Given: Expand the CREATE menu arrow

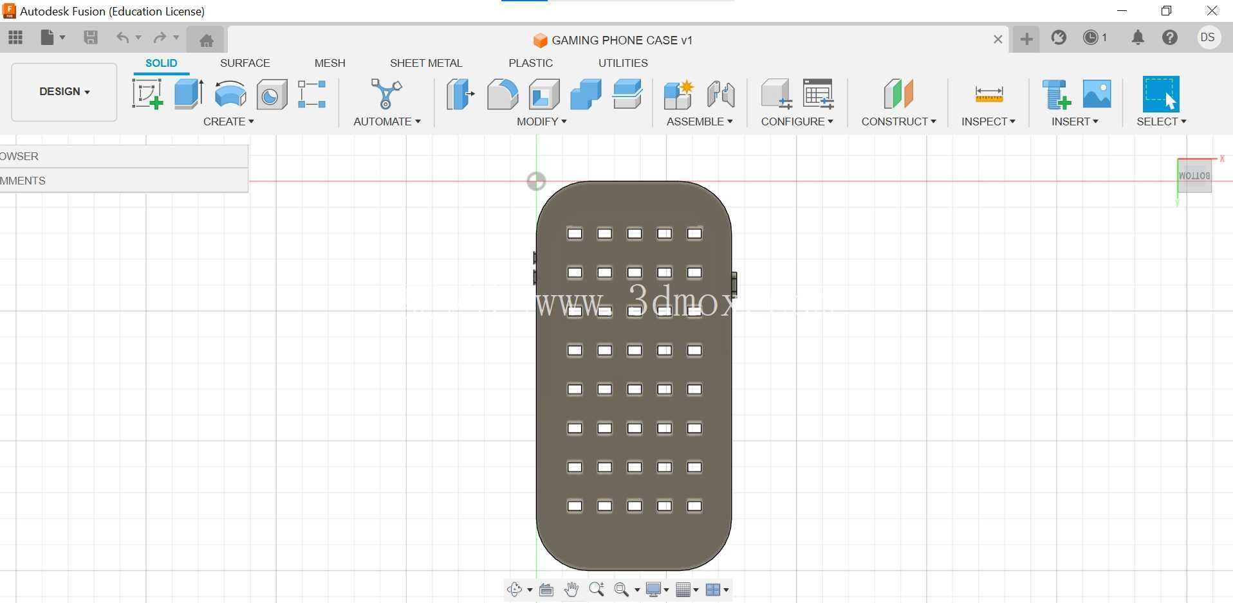Looking at the screenshot, I should tap(252, 122).
